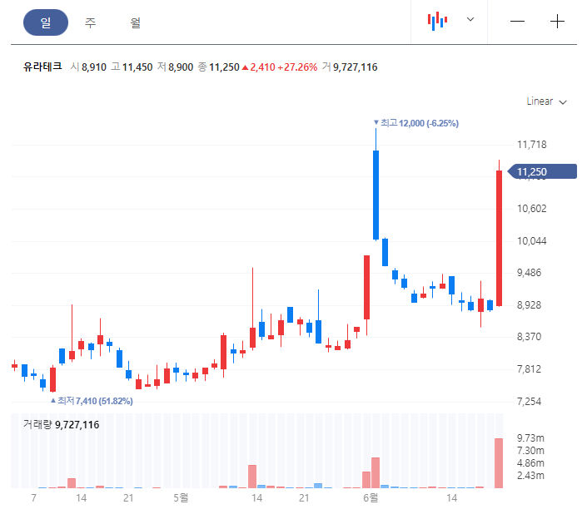582x519 pixels.
Task: Switch to the 주 (weekly) tab
Action: point(90,22)
